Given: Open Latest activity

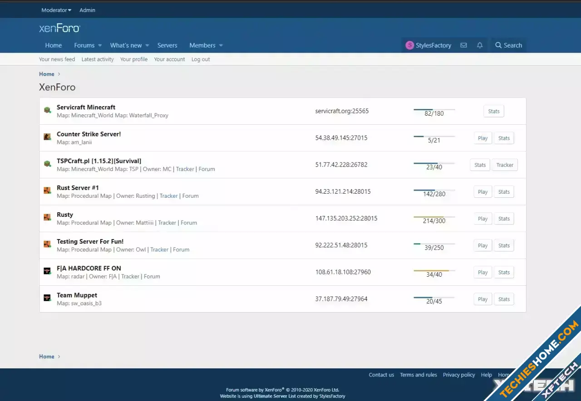Looking at the screenshot, I should point(98,59).
